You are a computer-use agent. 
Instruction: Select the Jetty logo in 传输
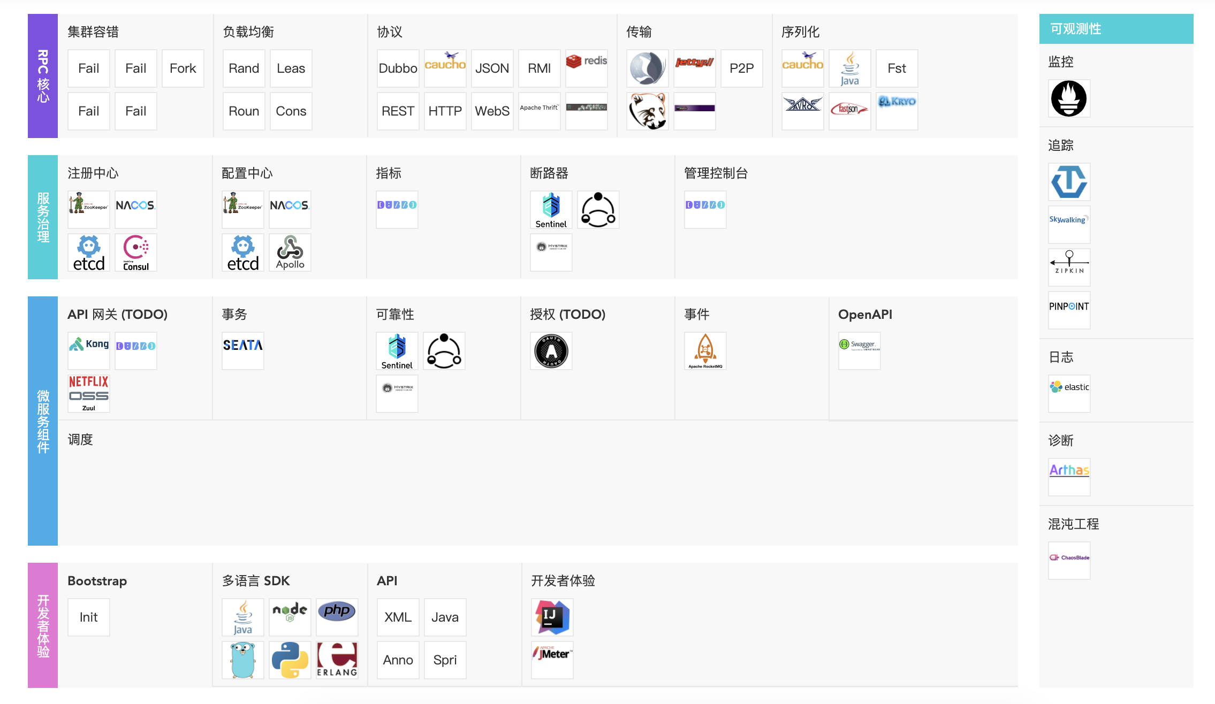point(694,68)
